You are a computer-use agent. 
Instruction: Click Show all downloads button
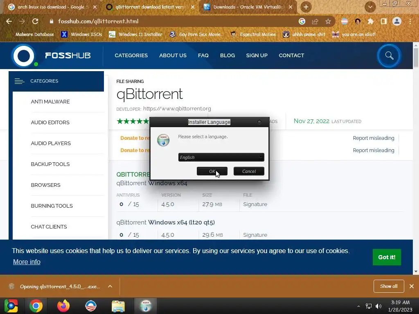[389, 286]
